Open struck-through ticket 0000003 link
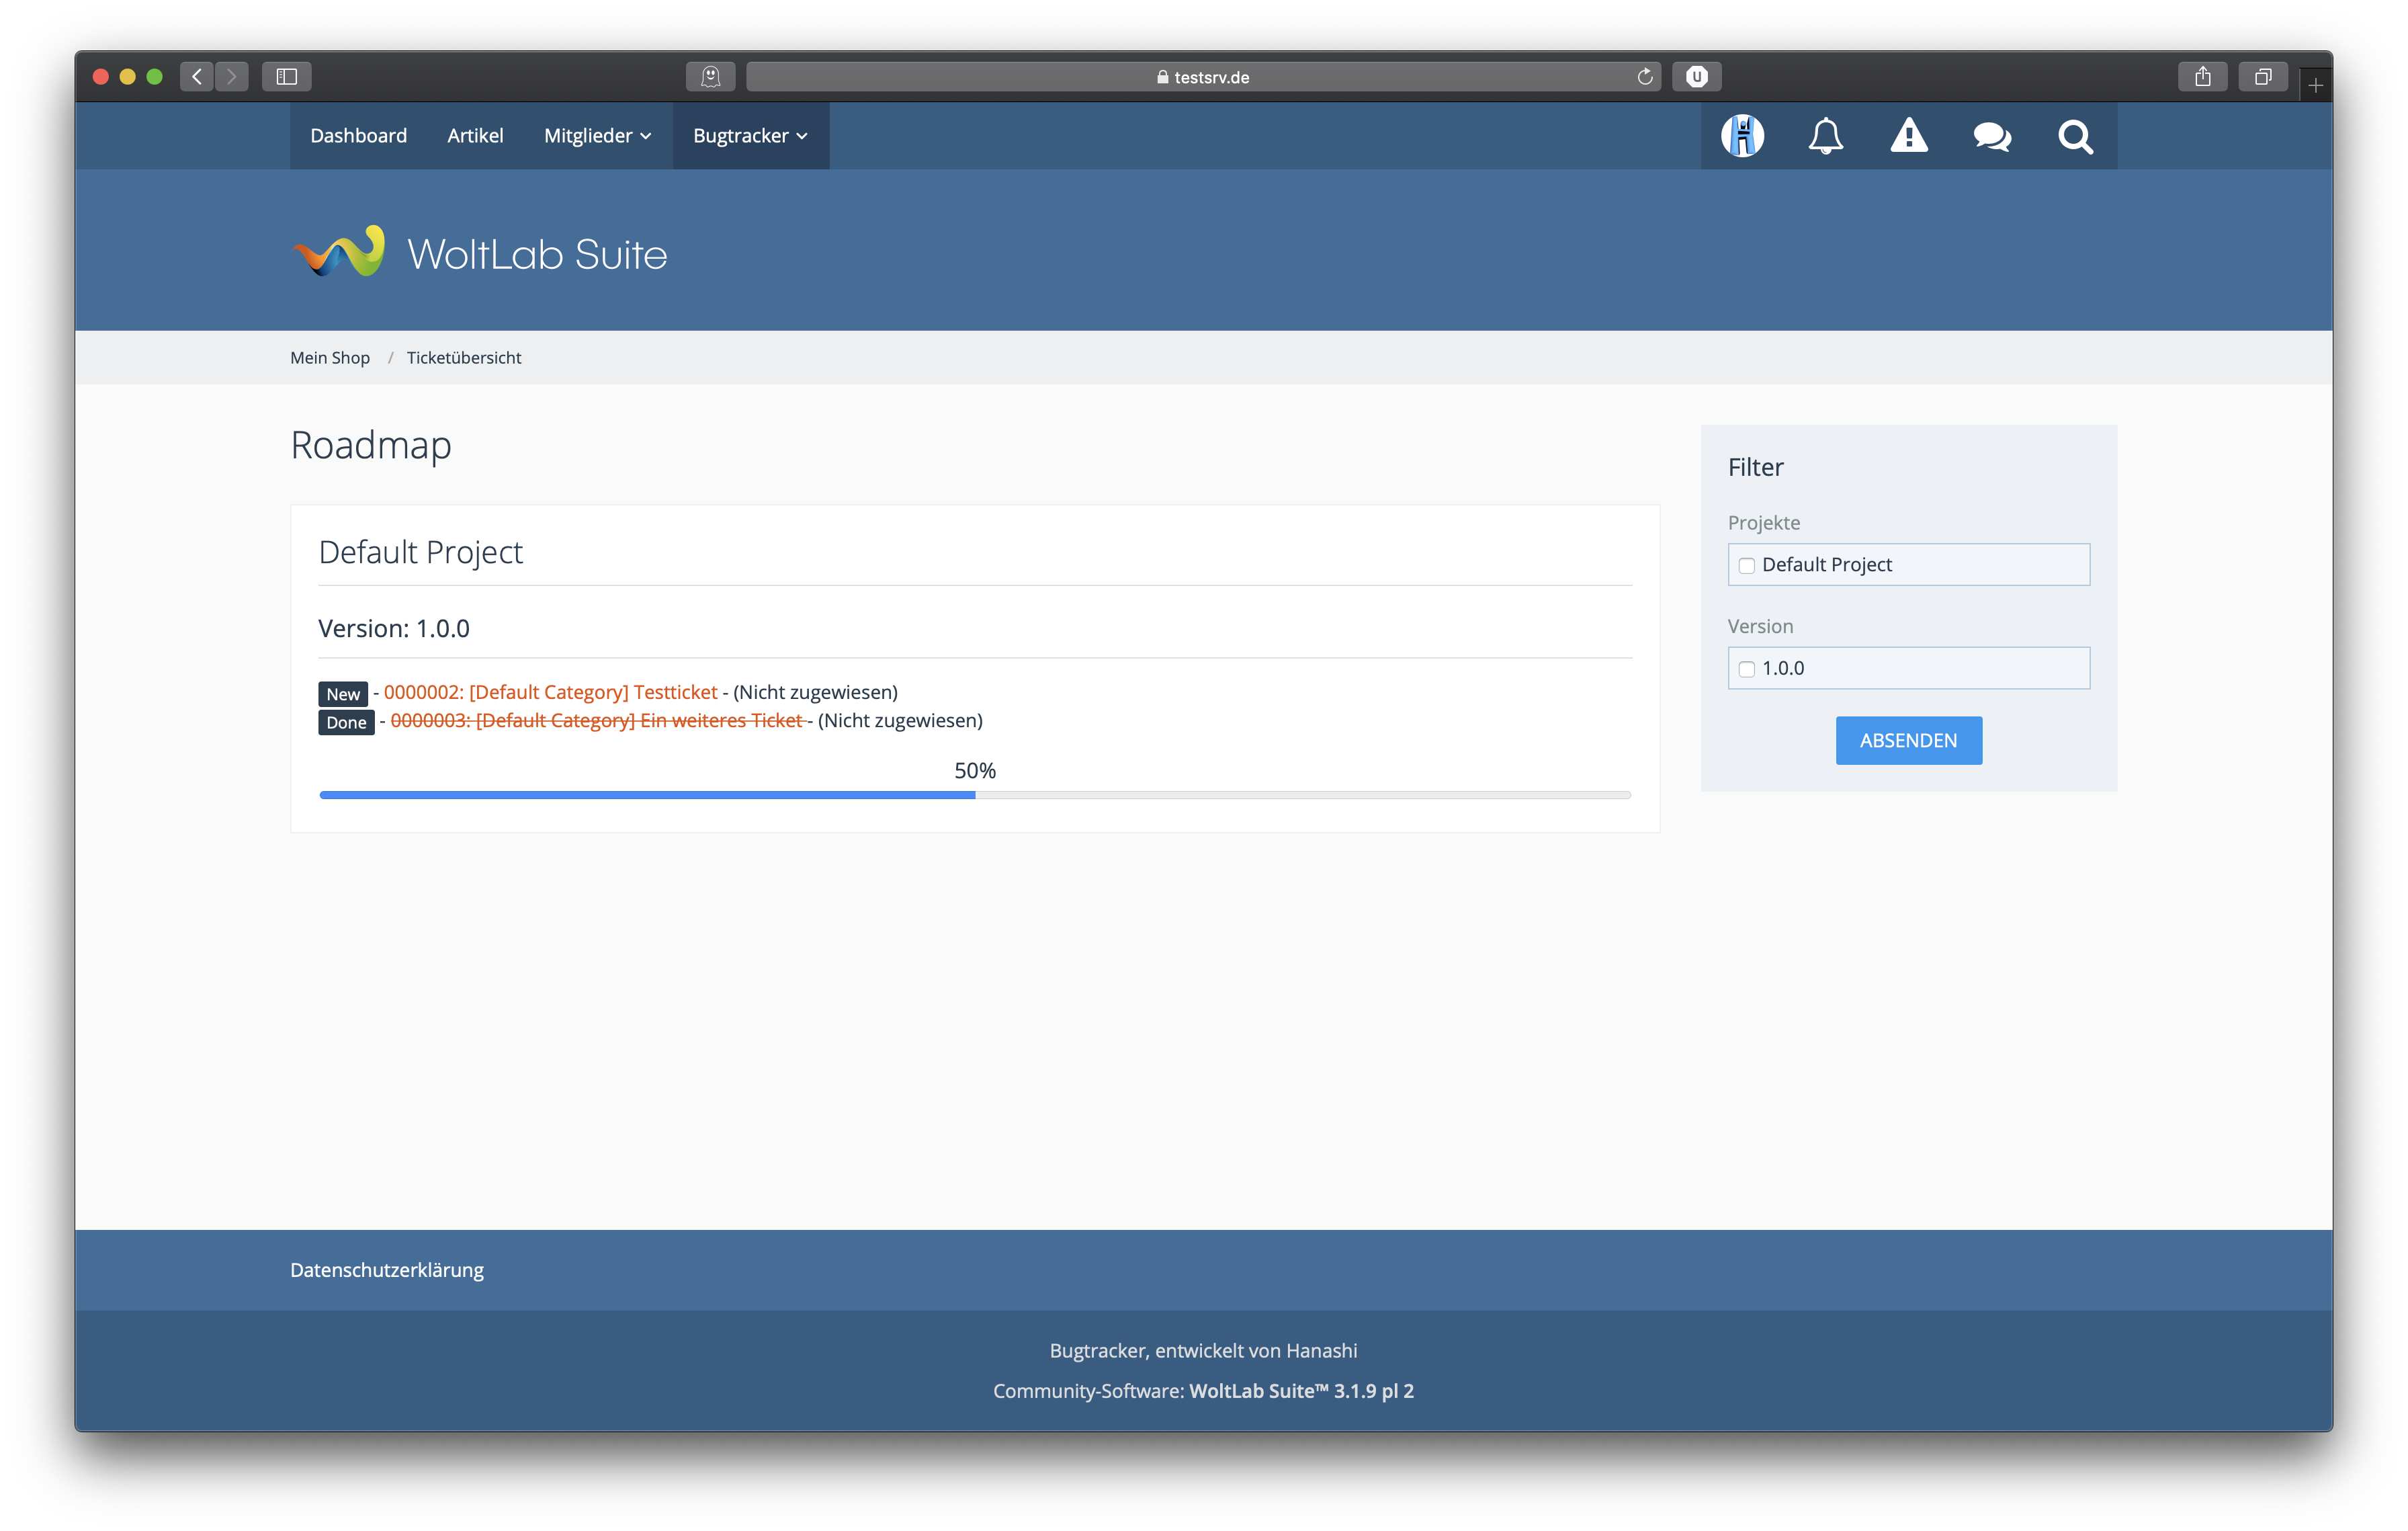The height and width of the screenshot is (1531, 2408). click(597, 720)
